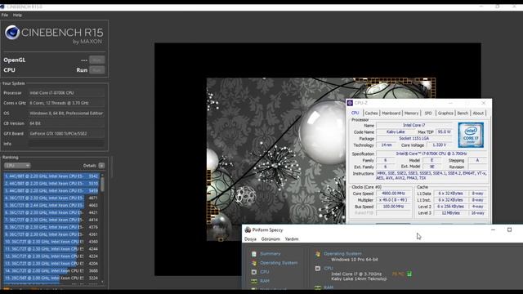The image size is (523, 294).
Task: Open the Görünüm menu in Speccy
Action: 270,239
